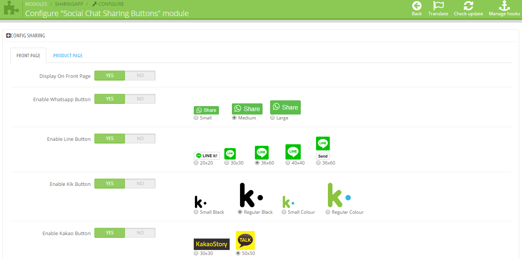Select the Medium WhatsApp radio button
Image resolution: width=522 pixels, height=258 pixels.
coord(234,118)
